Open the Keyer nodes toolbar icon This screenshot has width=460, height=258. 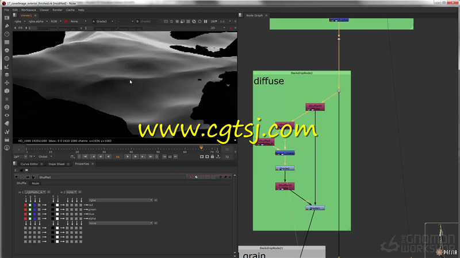coord(7,67)
